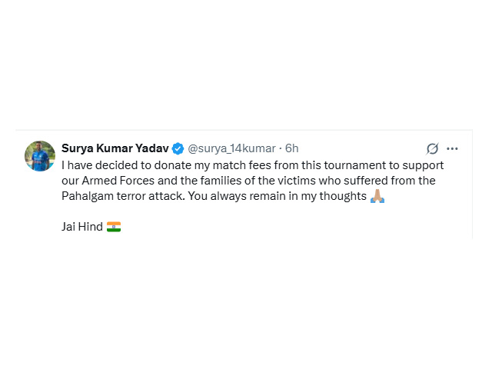Open Surya Kumar Yadav's profile picture
This screenshot has height=369, width=492.
tap(40, 156)
